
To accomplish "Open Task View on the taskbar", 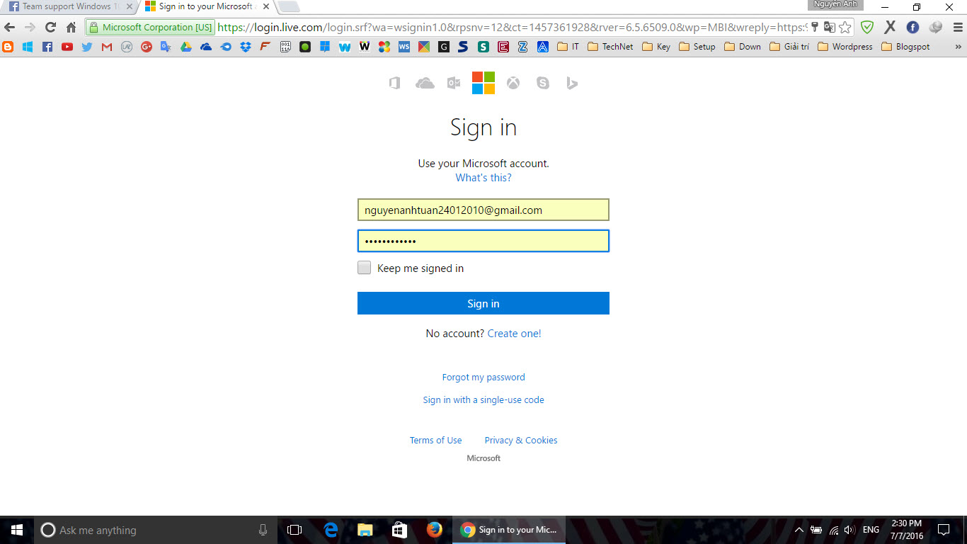I will (x=294, y=530).
